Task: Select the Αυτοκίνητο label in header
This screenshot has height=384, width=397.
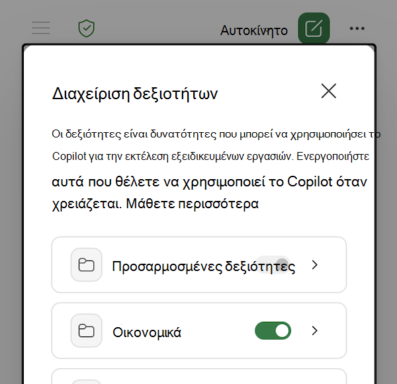Action: click(x=254, y=31)
